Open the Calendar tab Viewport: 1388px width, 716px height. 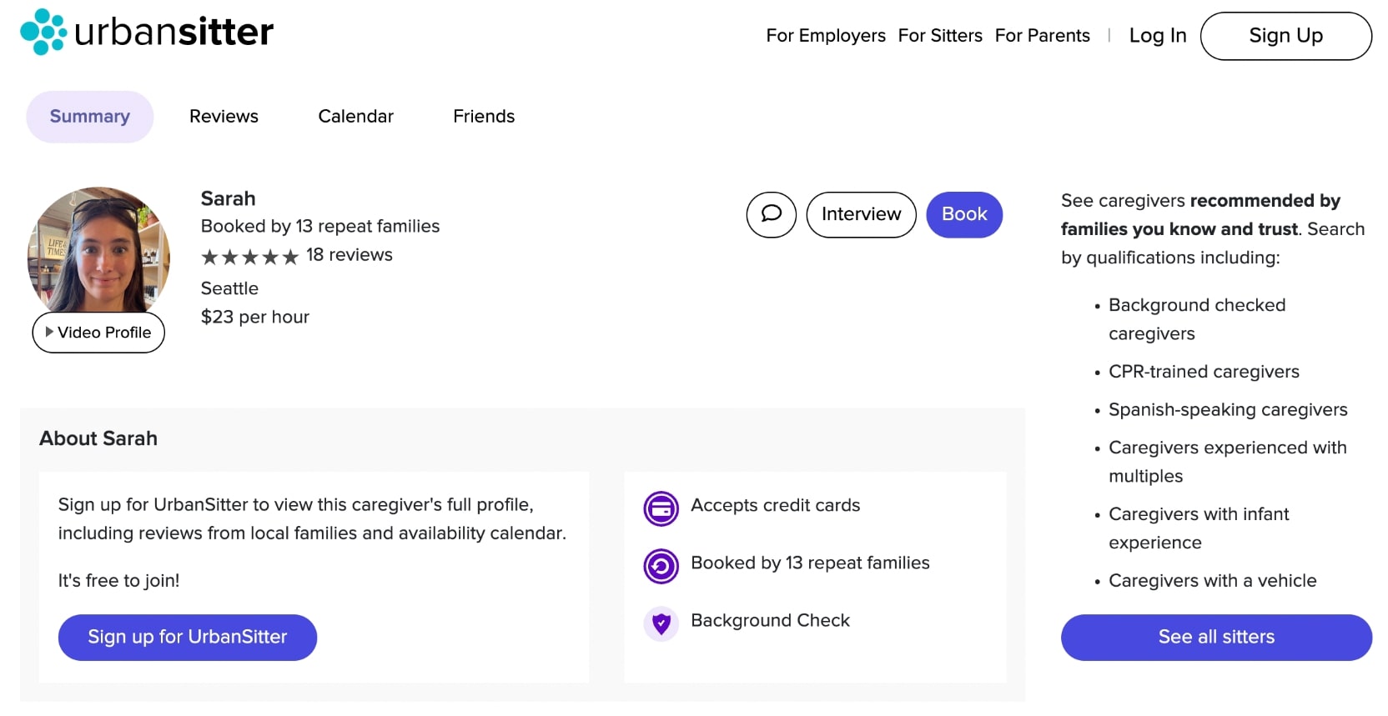pyautogui.click(x=355, y=117)
